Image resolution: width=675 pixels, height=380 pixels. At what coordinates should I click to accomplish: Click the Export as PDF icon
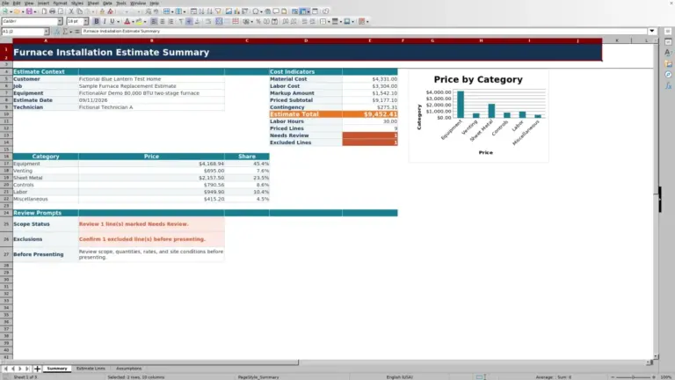[44, 11]
